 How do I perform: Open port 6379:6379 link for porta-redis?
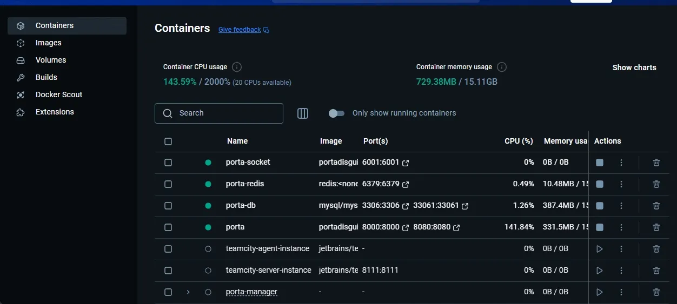click(x=386, y=184)
